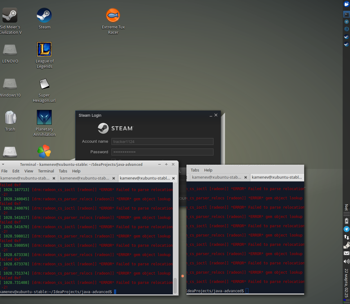Open the Terminal menu in the menu bar

pos(46,171)
